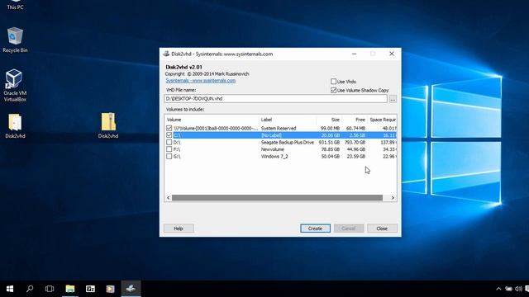Open the 7-Zip taskbar icon
Image resolution: width=529 pixels, height=297 pixels.
(x=90, y=289)
